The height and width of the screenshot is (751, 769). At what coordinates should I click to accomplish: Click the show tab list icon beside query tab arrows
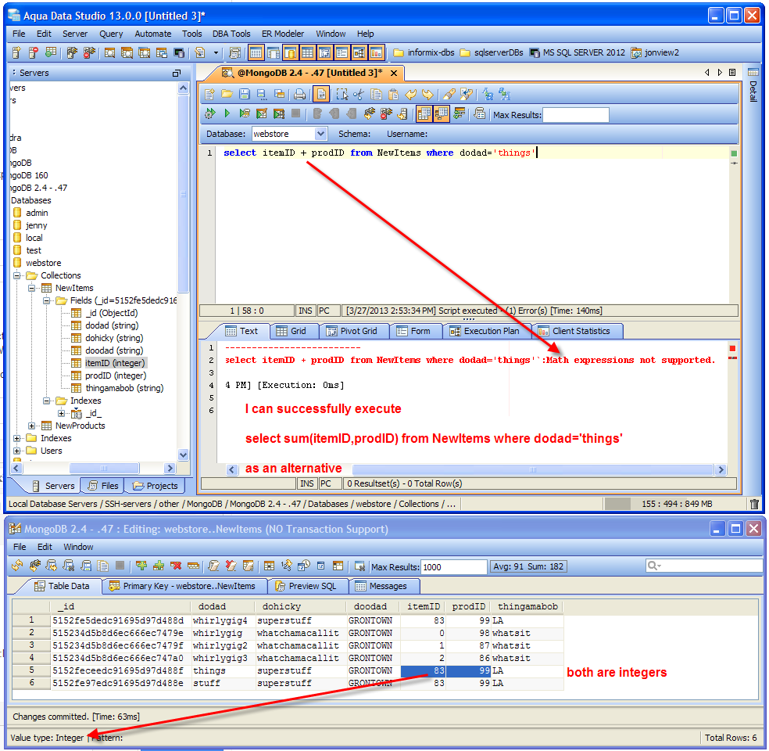[732, 73]
